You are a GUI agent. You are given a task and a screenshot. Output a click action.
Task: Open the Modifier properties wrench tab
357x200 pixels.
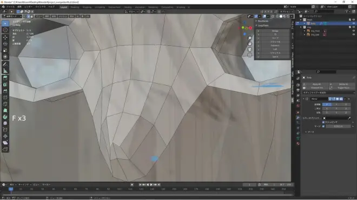coord(298,118)
